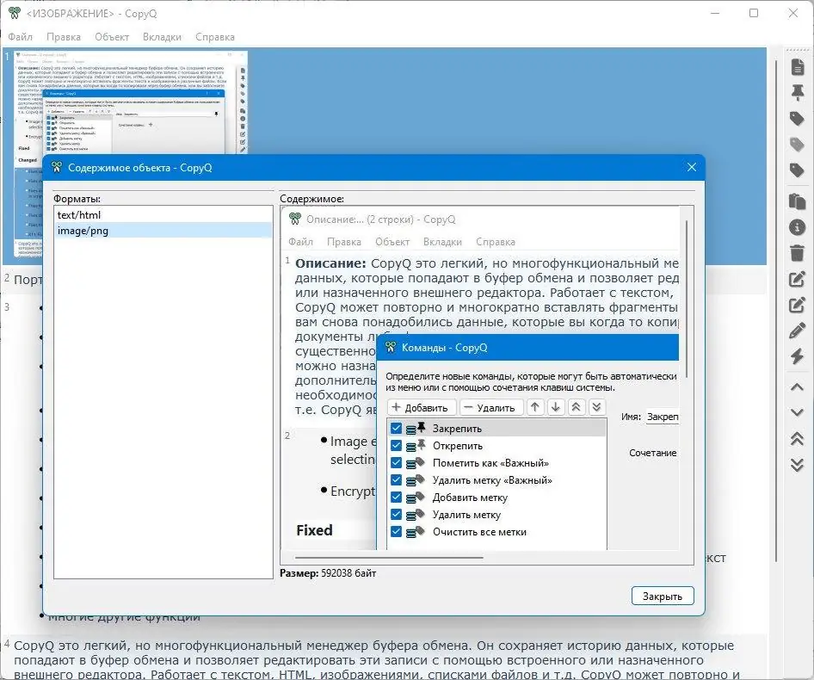Click the Добавить button in previewed Команды window
The height and width of the screenshot is (680, 814).
click(x=421, y=407)
